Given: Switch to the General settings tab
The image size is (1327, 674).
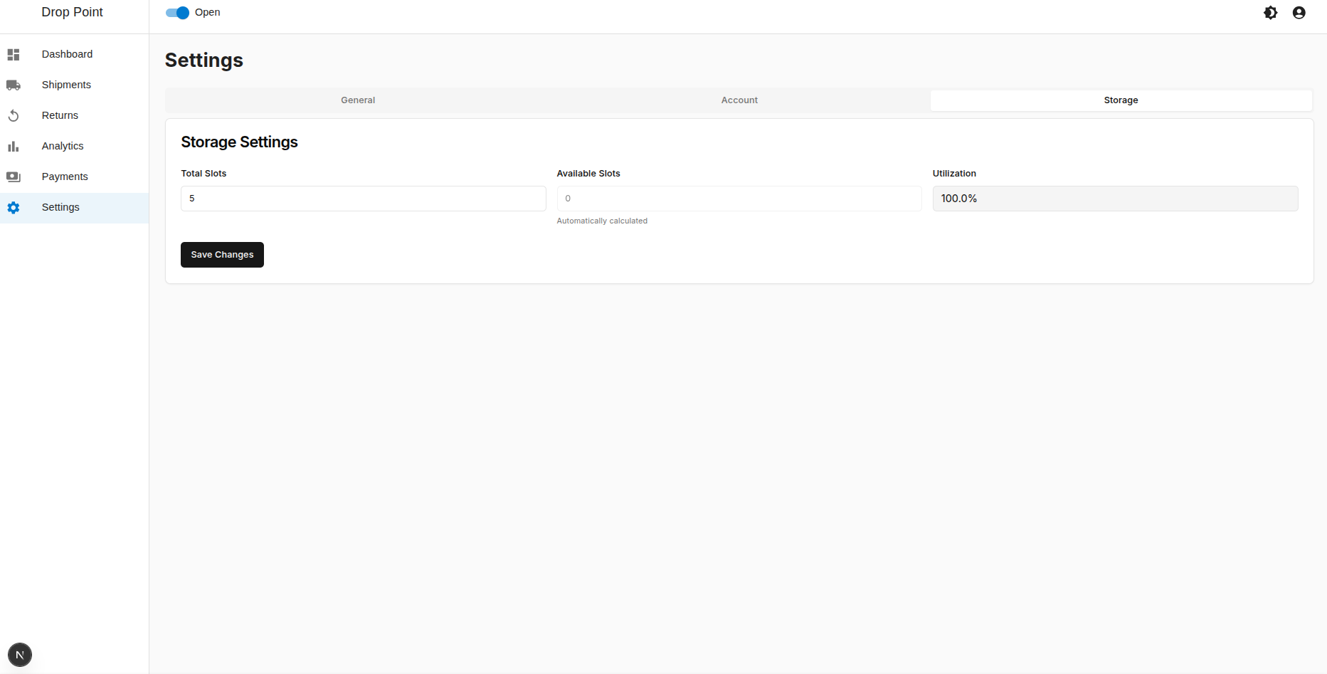Looking at the screenshot, I should click(x=357, y=100).
